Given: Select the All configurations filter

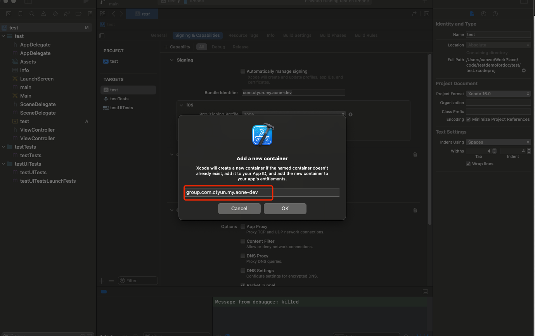Looking at the screenshot, I should pos(202,47).
